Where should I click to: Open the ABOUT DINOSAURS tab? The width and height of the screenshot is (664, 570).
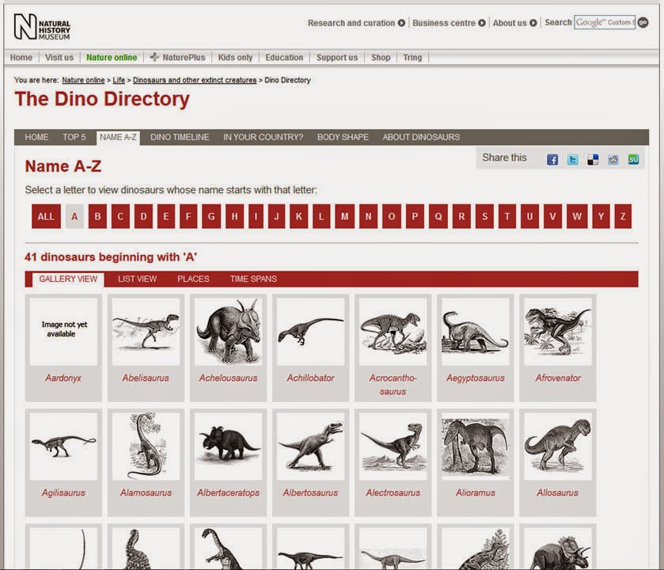coord(421,137)
